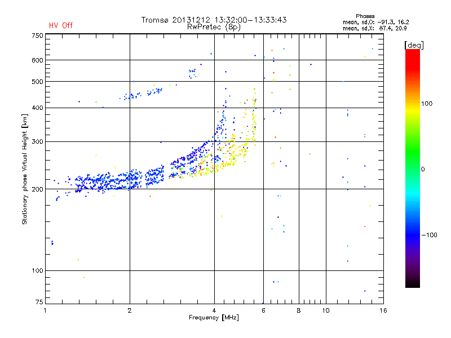Select the mean, sd,X values line
Viewport: 451px width, 338px height.
coord(374,28)
